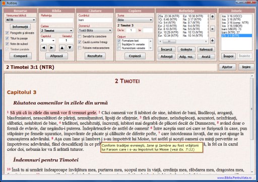Image resolution: width=258 pixels, height=182 pixels.
Task: Open the Versiunea biblică NTR dropdown
Action: pos(21,20)
